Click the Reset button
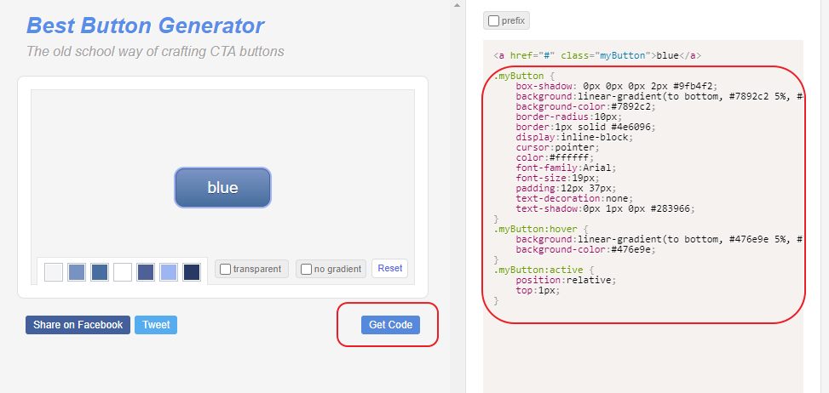Image resolution: width=829 pixels, height=393 pixels. [389, 268]
